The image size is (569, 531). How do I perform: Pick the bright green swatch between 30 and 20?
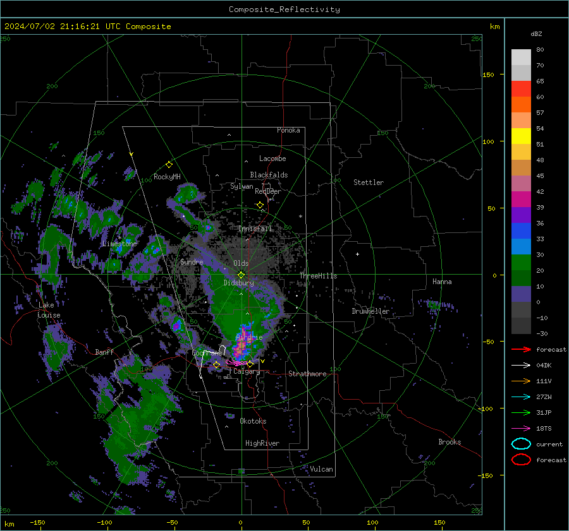[x=521, y=263]
